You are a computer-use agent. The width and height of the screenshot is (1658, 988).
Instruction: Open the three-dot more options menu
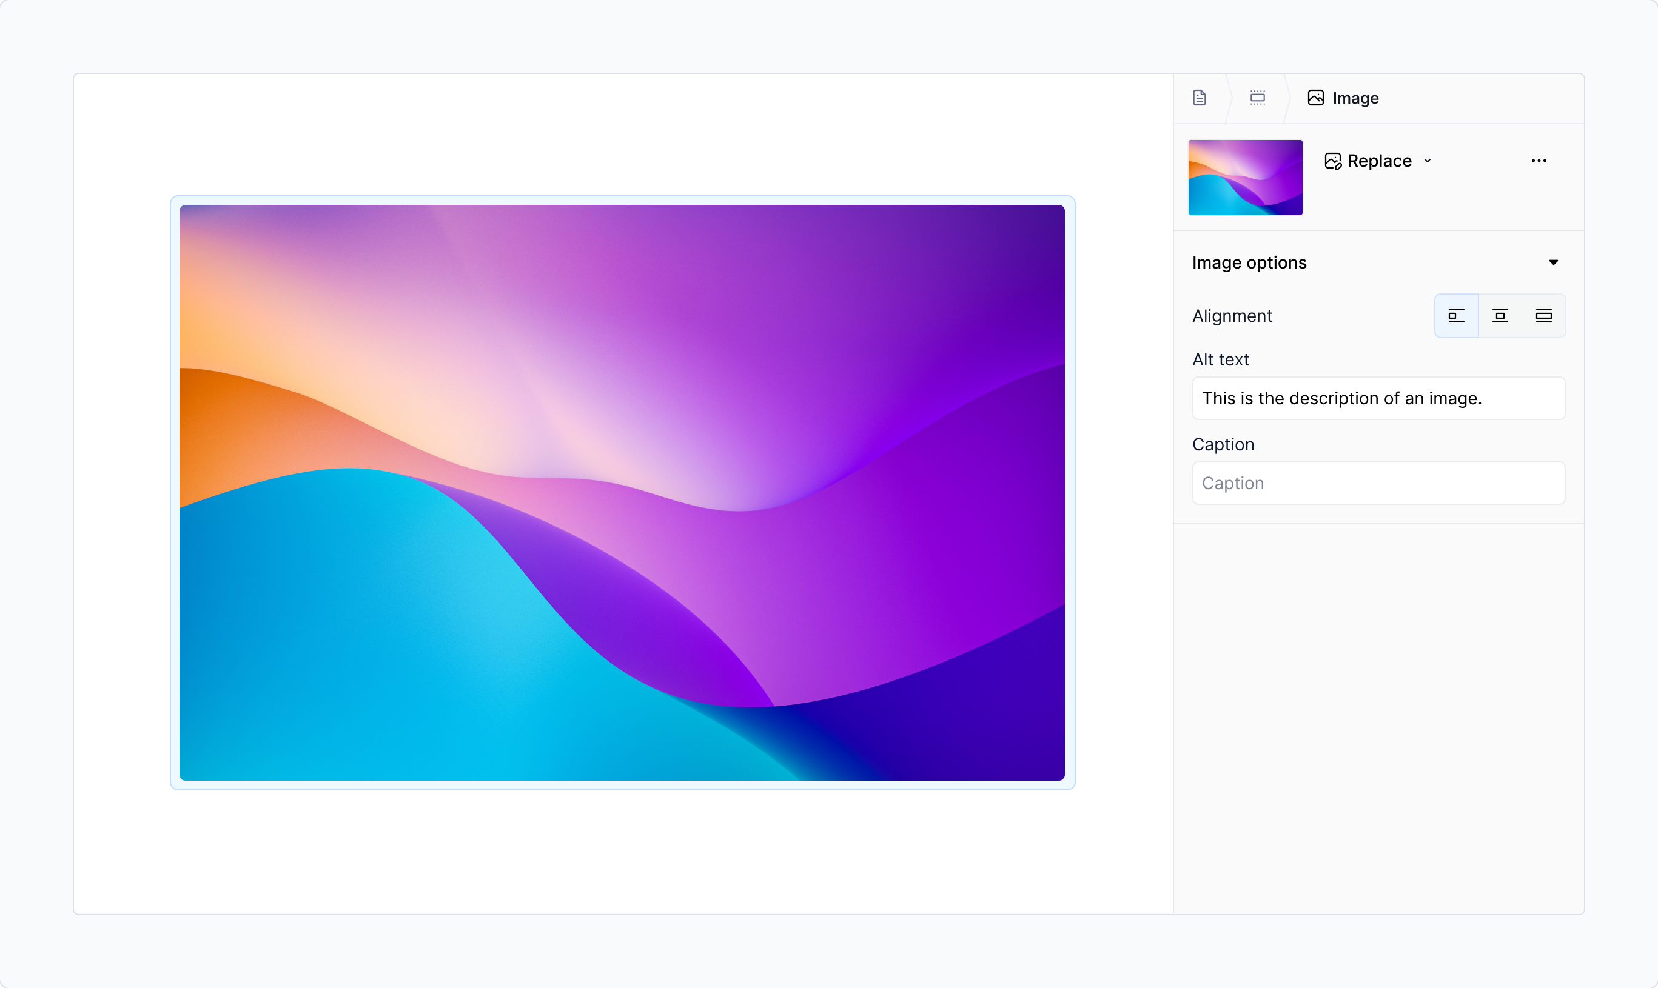(1538, 161)
